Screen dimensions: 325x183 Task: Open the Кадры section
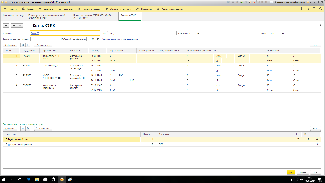coord(28,9)
